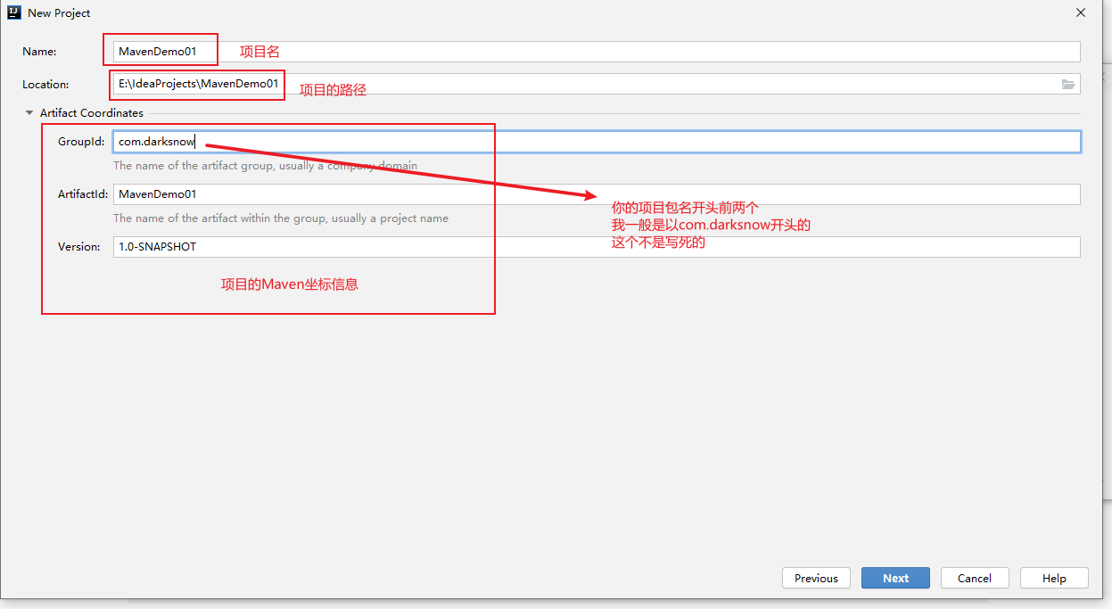Click the 'ArtifactId:' label
The height and width of the screenshot is (609, 1112).
click(x=83, y=194)
